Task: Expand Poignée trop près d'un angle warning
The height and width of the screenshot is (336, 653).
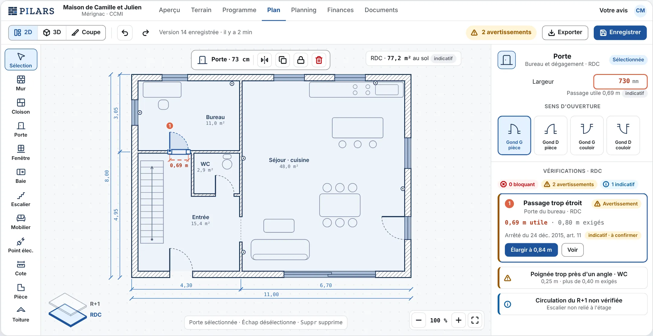Action: [573, 278]
